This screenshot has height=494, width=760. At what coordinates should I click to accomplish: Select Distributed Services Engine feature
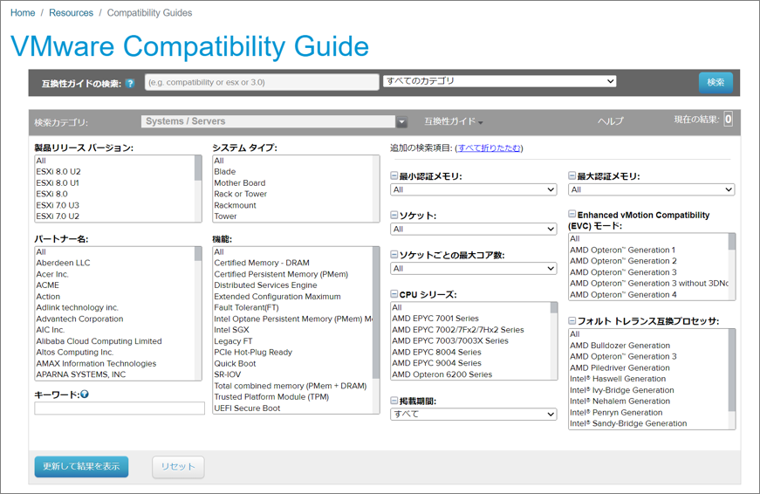pos(265,285)
